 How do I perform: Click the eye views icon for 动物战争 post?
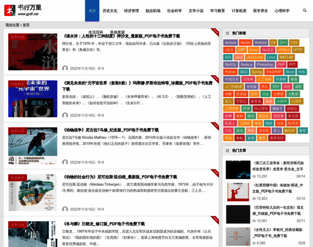[99, 162]
